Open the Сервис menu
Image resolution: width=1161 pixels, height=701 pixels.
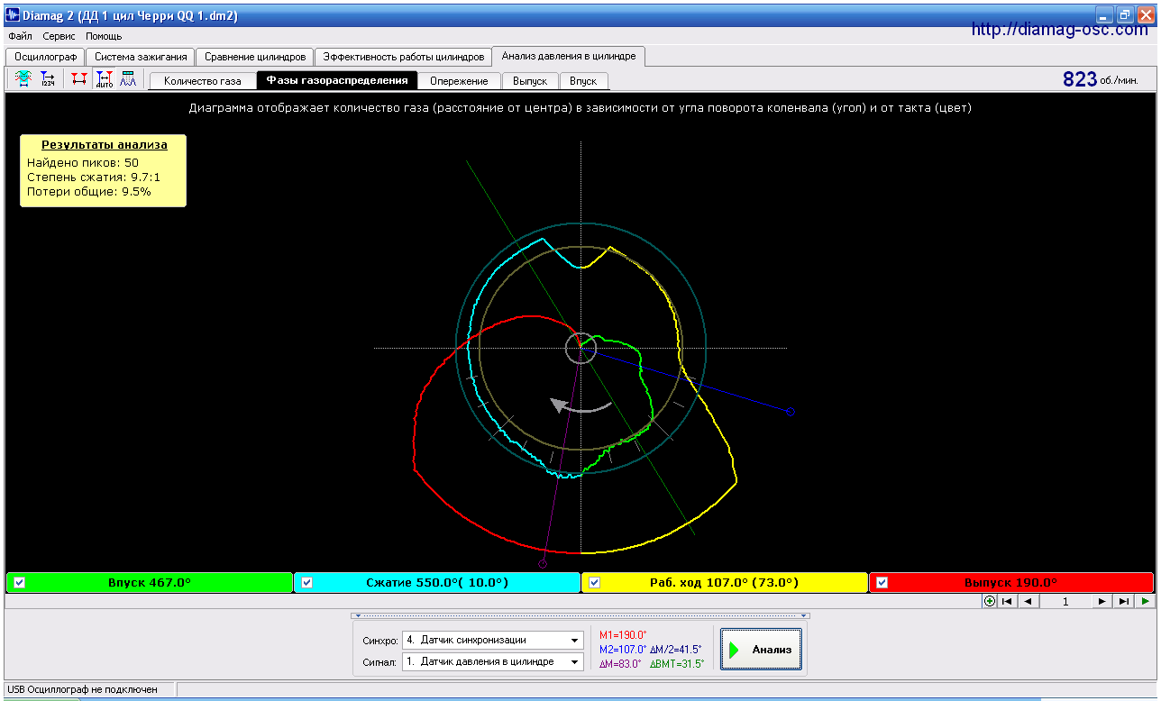pyautogui.click(x=59, y=36)
